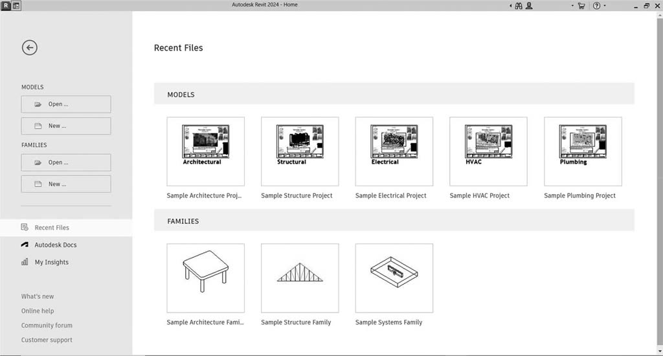Click the Recent Files sidebar icon
This screenshot has height=356, width=663.
25,227
